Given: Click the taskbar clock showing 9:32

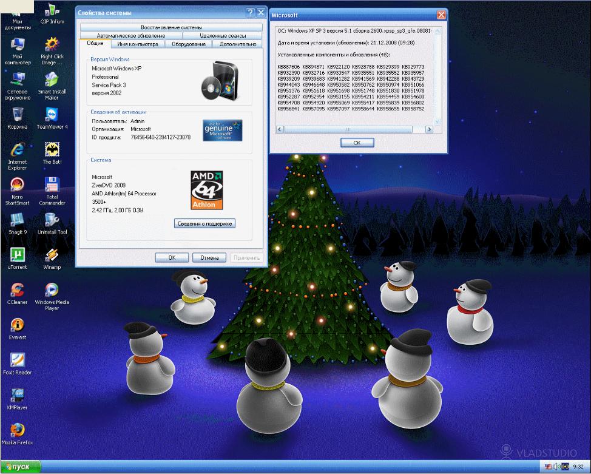Looking at the screenshot, I should click(x=578, y=467).
